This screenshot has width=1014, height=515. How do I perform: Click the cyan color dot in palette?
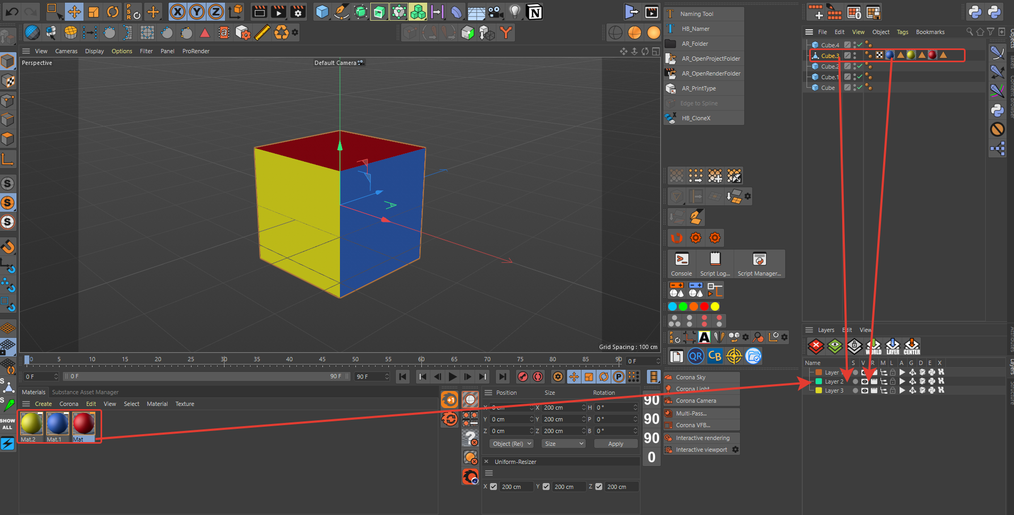pos(672,306)
